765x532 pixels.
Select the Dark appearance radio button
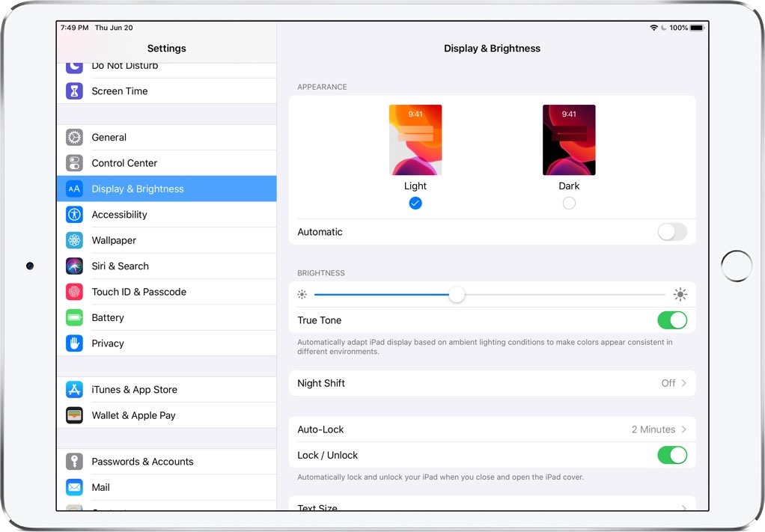coord(569,203)
